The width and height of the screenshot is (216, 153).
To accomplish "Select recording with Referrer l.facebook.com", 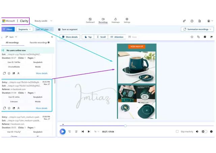I will coord(26,126).
